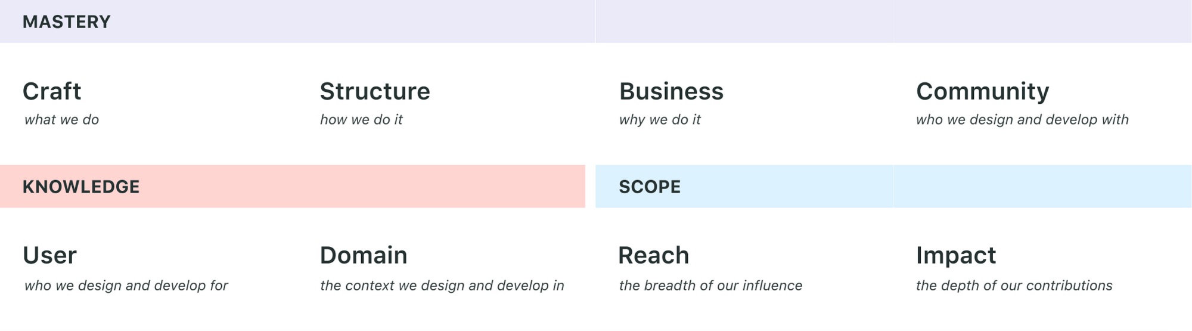Open the Structure heading
This screenshot has height=331, width=1192.
coord(375,91)
